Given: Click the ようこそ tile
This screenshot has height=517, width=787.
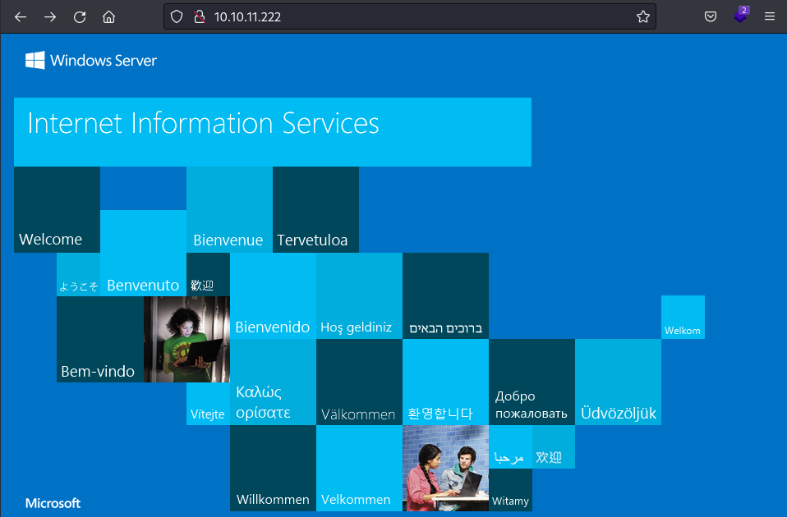Looking at the screenshot, I should (78, 274).
